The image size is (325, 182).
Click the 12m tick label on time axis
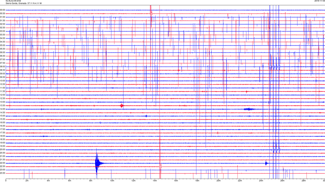point(133,181)
